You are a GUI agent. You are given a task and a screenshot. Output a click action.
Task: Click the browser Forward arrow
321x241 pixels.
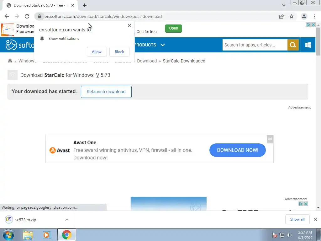tap(17, 16)
